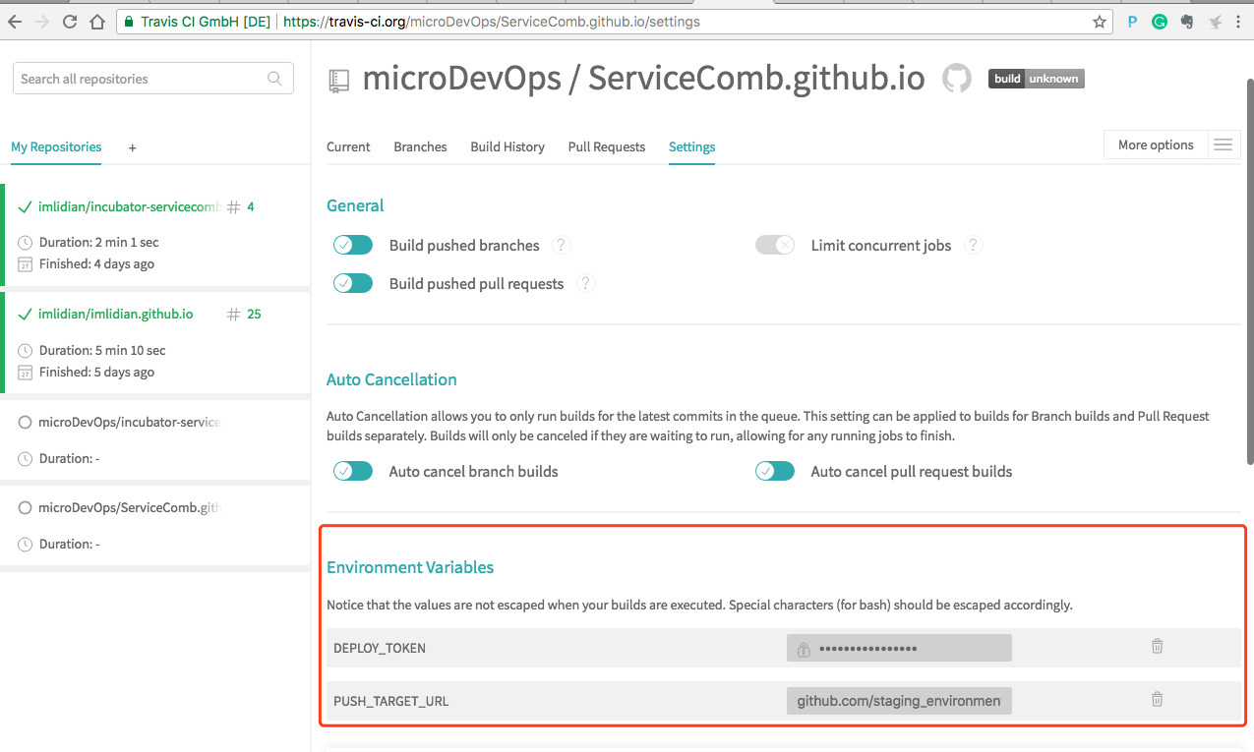The width and height of the screenshot is (1254, 752).
Task: Open imlidian/imlidian.github.io repository
Action: pos(115,315)
